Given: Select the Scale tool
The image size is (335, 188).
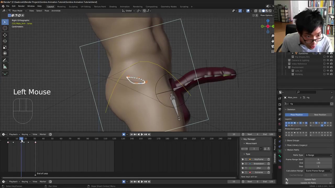Looking at the screenshot, I should click(x=5, y=47).
